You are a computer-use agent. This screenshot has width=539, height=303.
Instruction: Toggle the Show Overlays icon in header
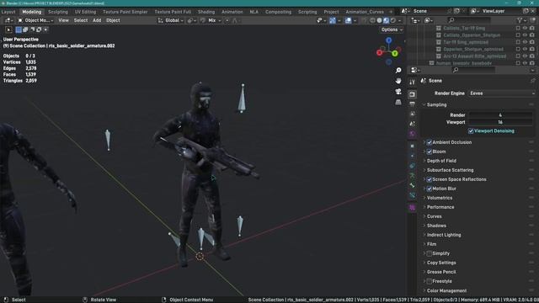[348, 20]
